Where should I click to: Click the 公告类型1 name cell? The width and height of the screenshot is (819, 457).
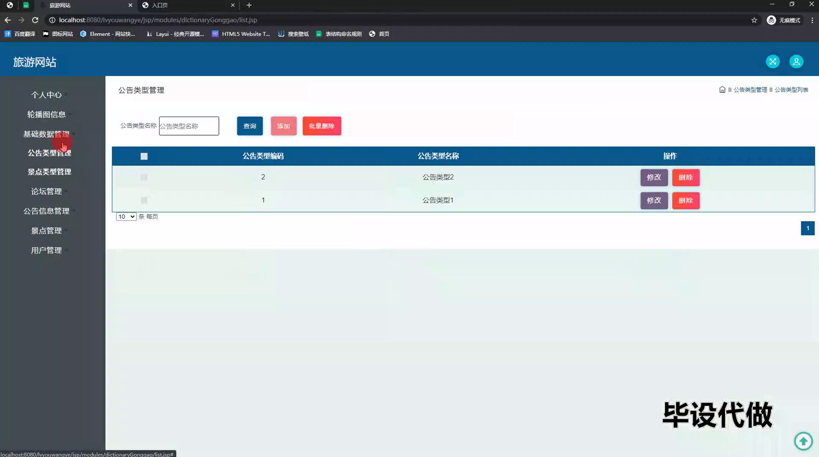(x=438, y=200)
